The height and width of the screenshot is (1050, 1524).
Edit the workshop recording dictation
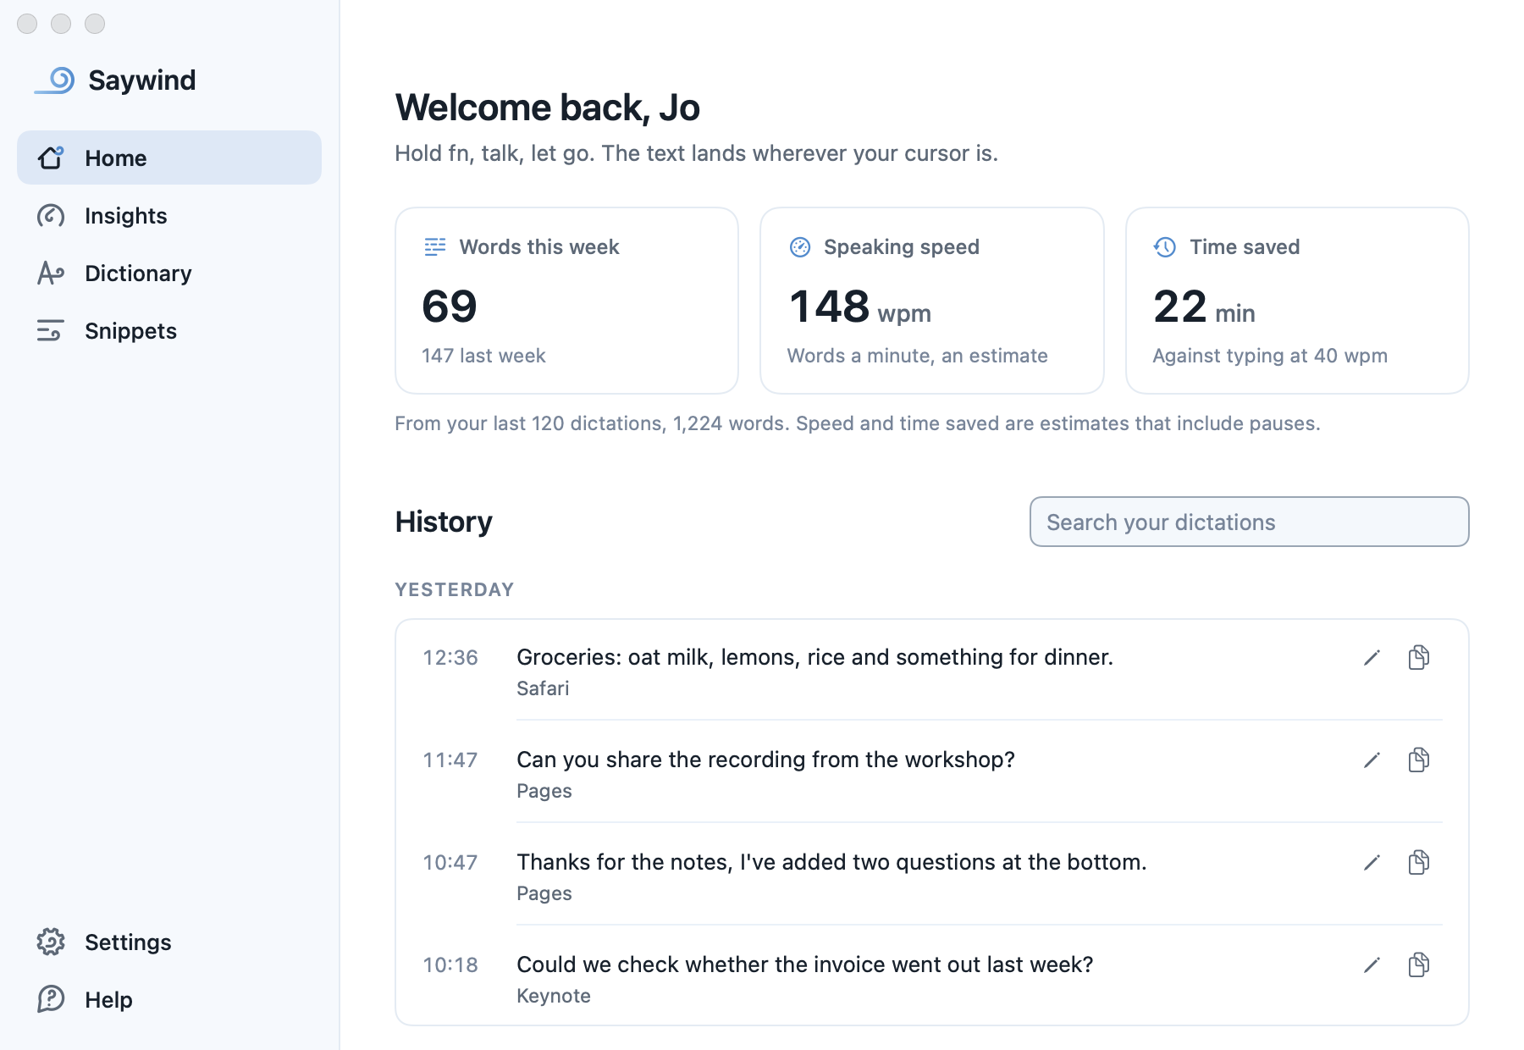tap(1372, 760)
